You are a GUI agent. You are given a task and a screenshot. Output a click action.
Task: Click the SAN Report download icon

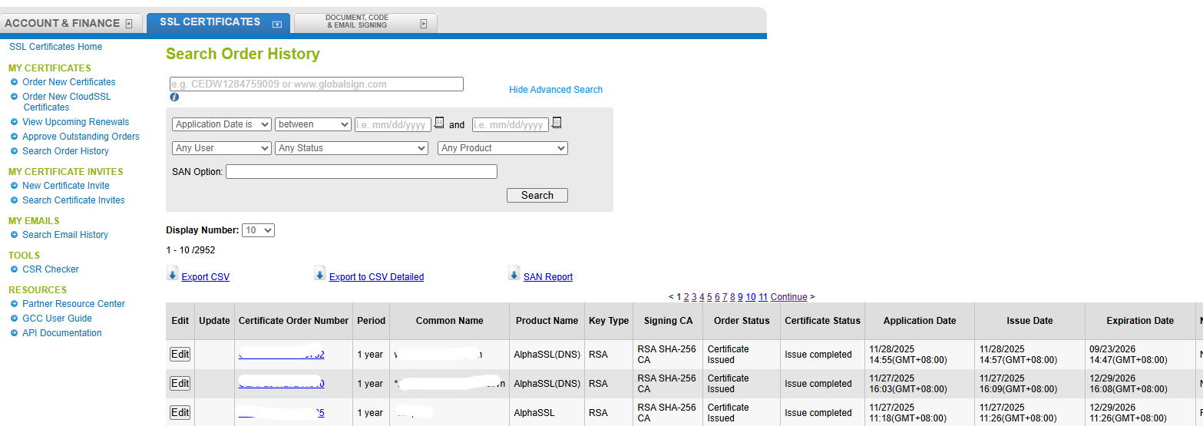tap(514, 274)
